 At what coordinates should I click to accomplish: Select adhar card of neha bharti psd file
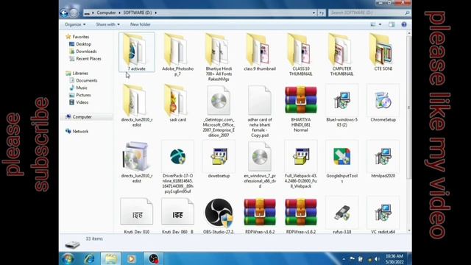pos(260,111)
